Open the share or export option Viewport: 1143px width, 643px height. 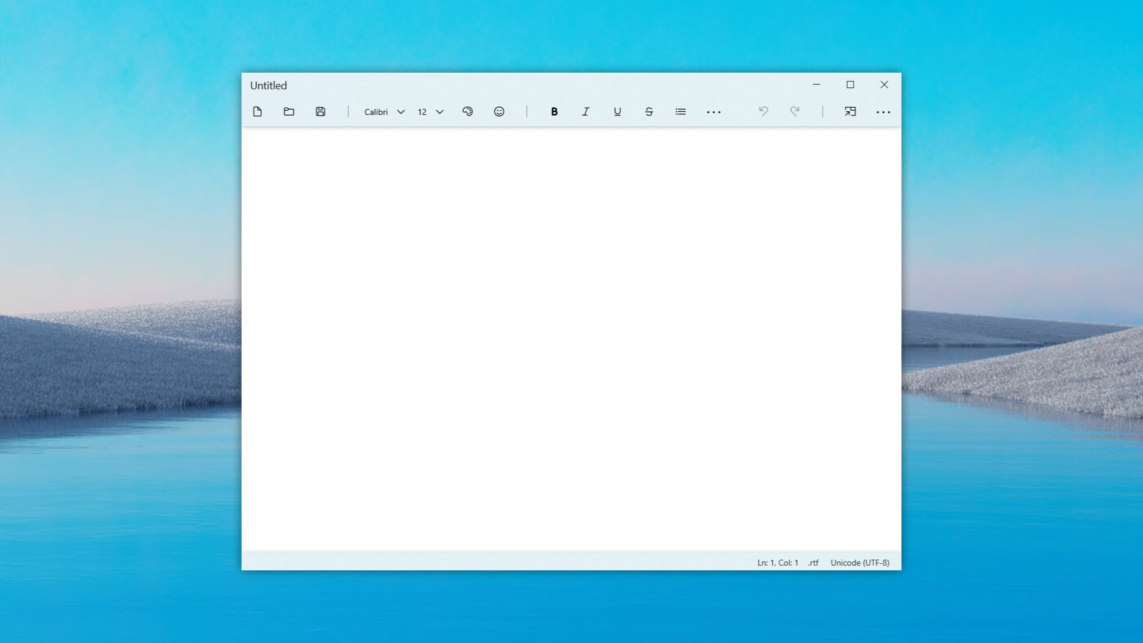click(x=850, y=111)
